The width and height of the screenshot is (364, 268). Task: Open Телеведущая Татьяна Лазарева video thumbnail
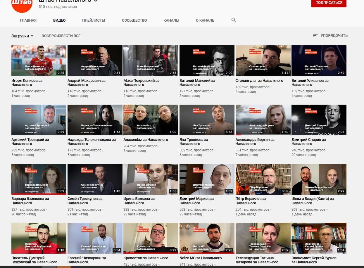263,238
